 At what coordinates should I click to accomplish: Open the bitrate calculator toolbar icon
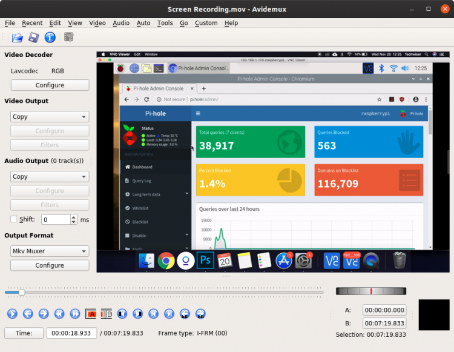coord(69,38)
